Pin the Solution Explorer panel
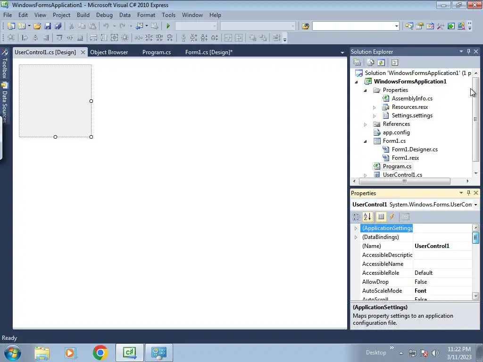Viewport: 483px width, 362px height. pos(468,51)
